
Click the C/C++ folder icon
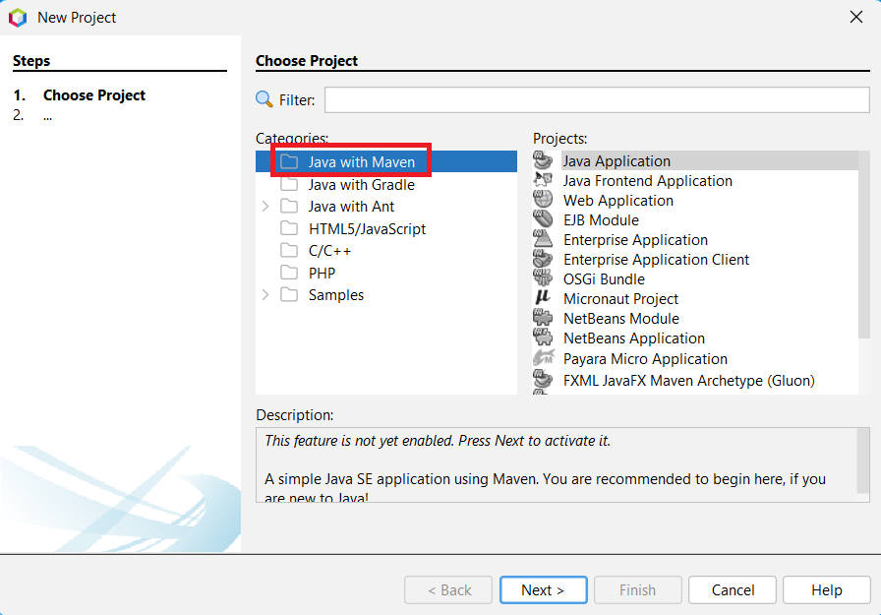289,251
